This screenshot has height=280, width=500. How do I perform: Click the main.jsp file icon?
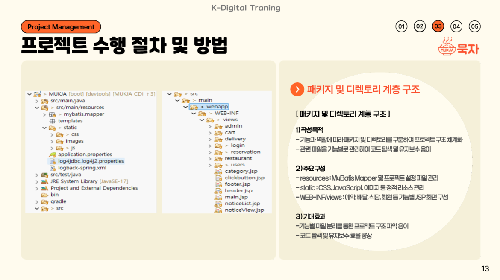pos(218,197)
